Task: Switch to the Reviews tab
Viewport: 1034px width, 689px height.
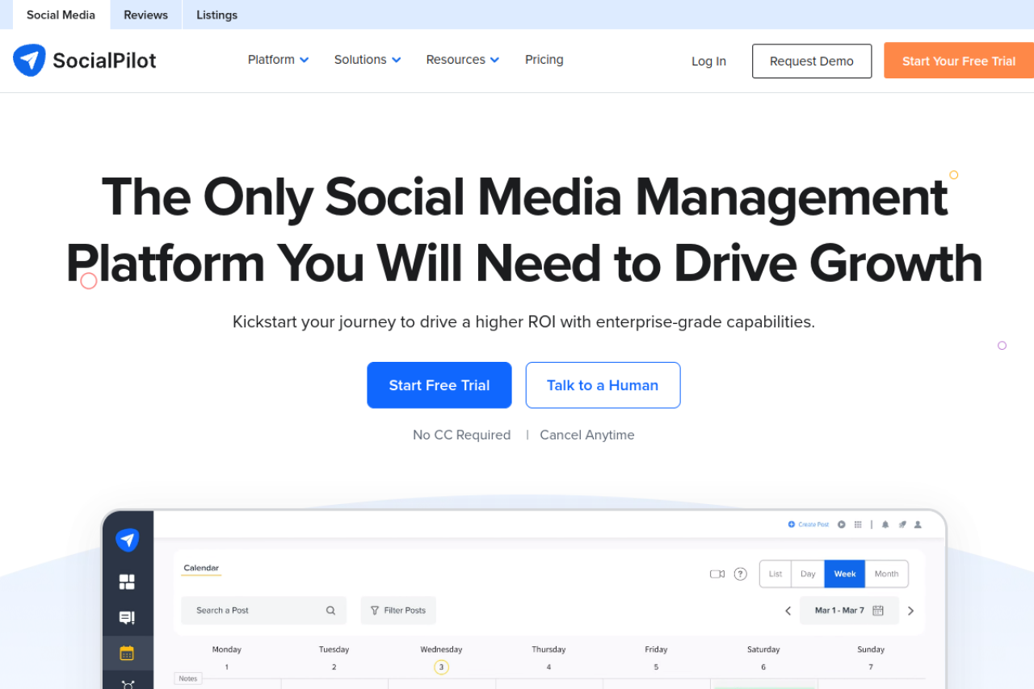Action: pyautogui.click(x=146, y=15)
